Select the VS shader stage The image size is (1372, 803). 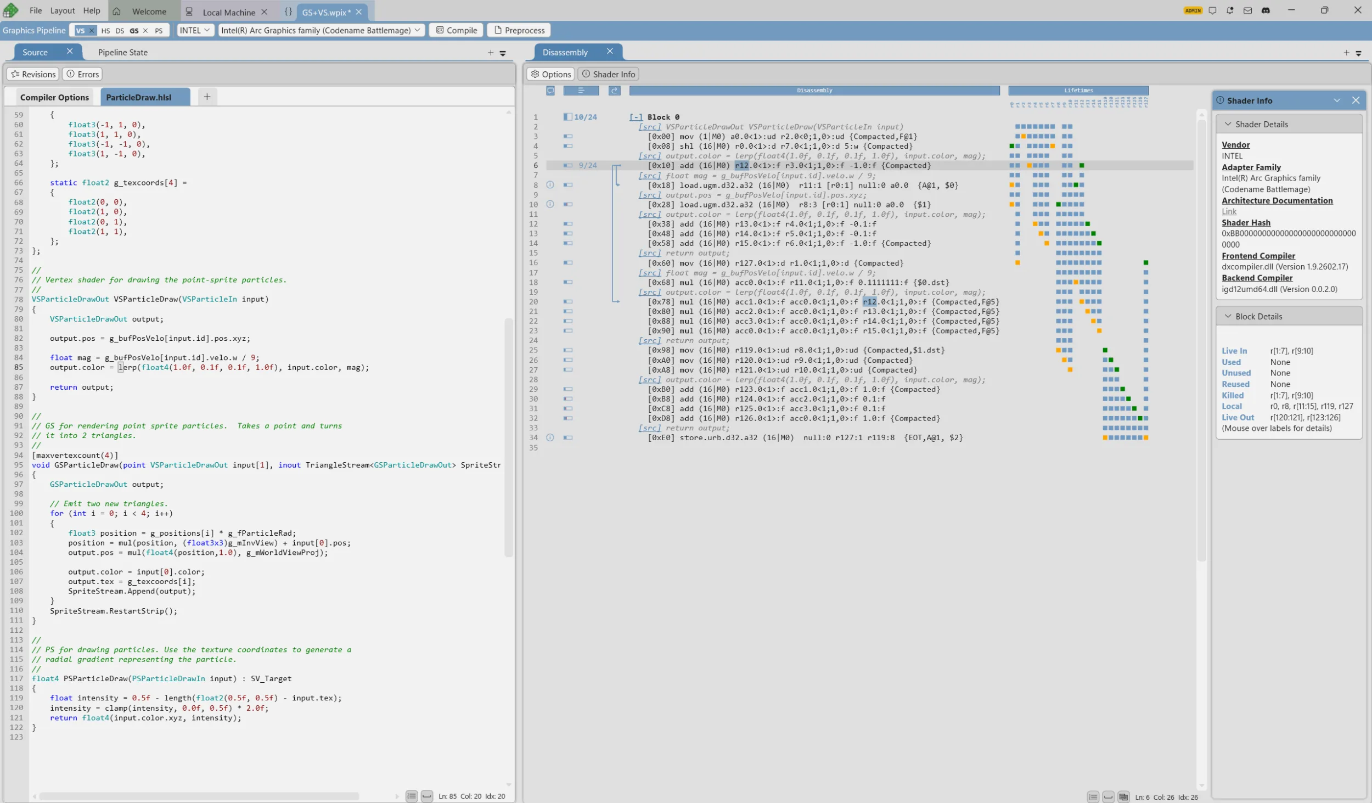tap(80, 31)
